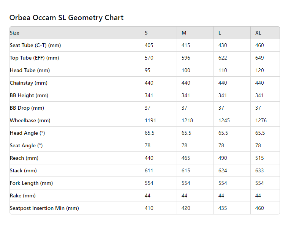
Task: Click the XL size column header
Action: [258, 33]
